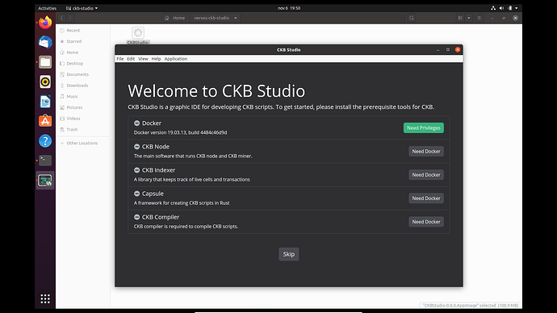The image size is (557, 313).
Task: Click the file manager search icon
Action: pos(412,18)
